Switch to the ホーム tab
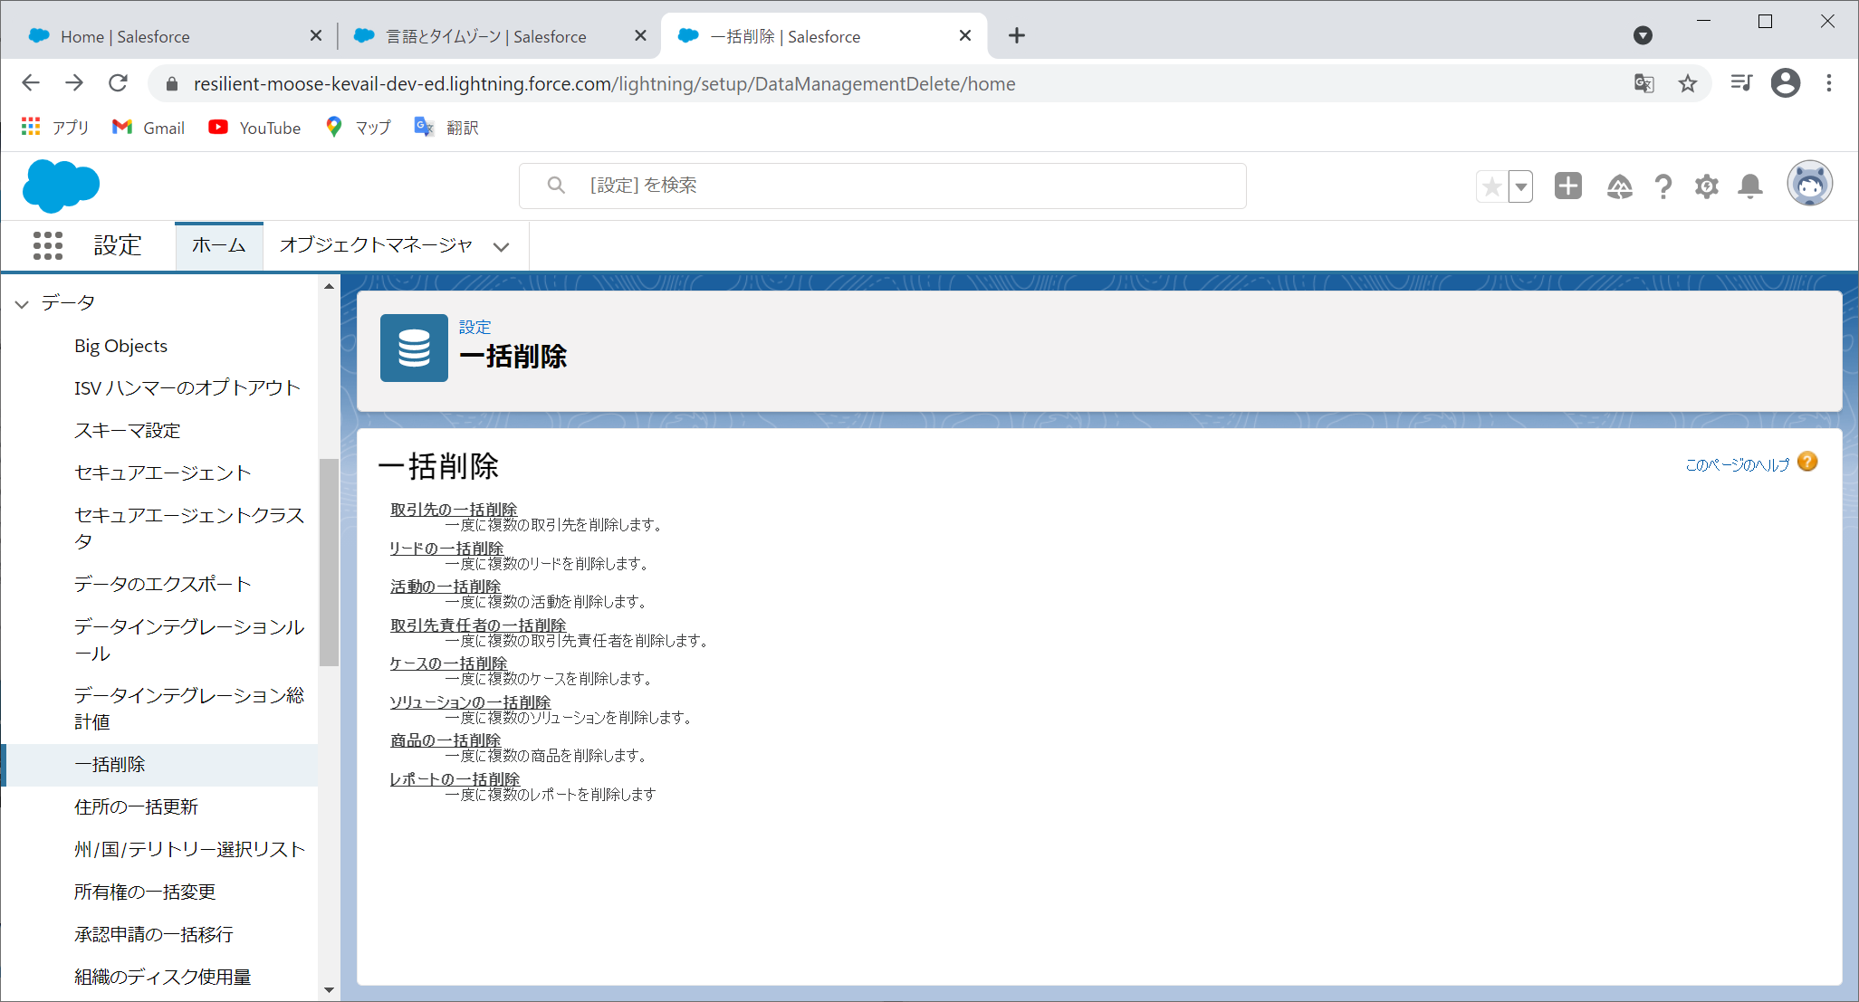 (218, 245)
